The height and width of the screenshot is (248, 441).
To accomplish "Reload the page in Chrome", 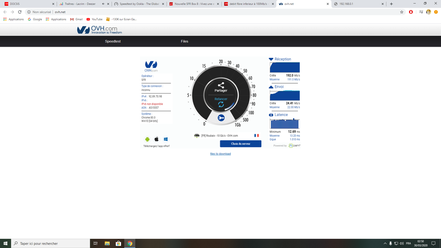I will coord(20,12).
